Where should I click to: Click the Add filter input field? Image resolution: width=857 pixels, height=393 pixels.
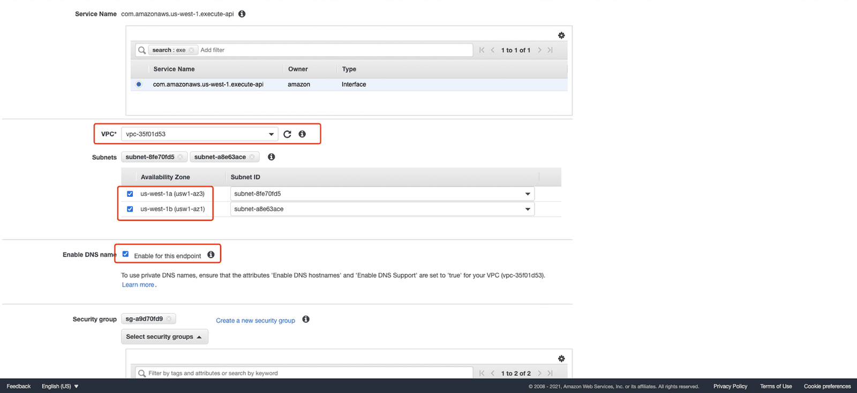[335, 50]
